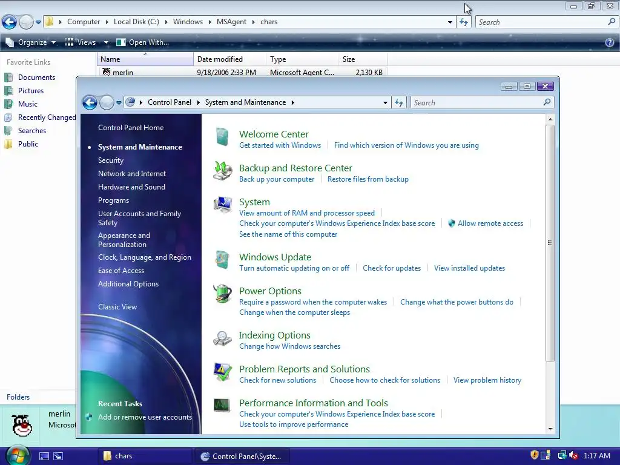Switch to Classic View
This screenshot has width=620, height=465.
point(117,307)
